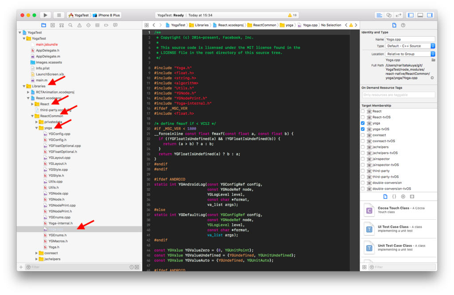The image size is (454, 295).
Task: Click the On Demand Resource Tags field
Action: (x=399, y=95)
